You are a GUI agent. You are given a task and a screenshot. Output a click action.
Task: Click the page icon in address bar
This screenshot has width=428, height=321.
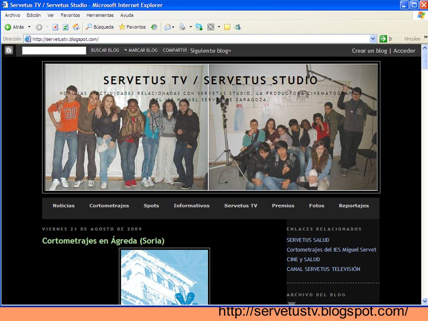(28, 39)
